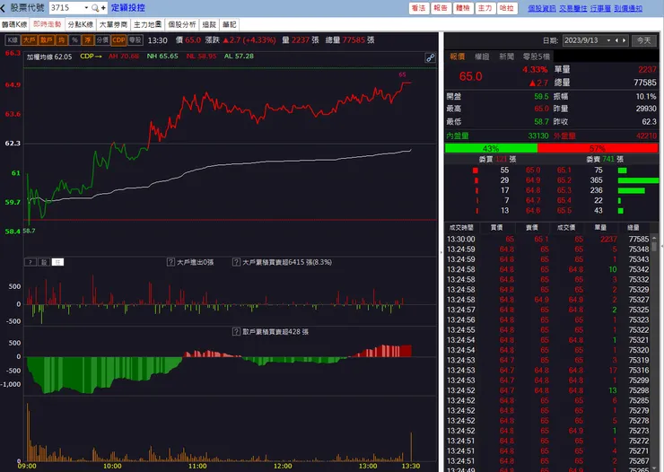Click the 總量 column header in trade list

pyautogui.click(x=633, y=228)
